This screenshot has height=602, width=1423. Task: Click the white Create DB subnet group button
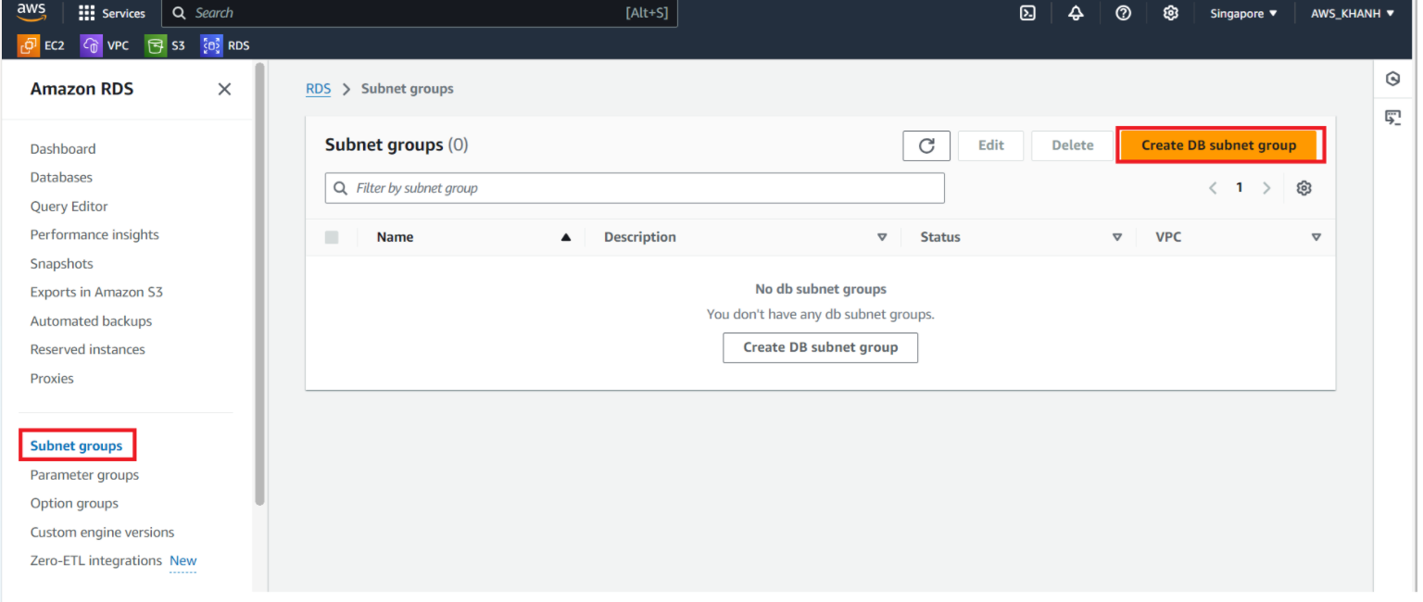tap(821, 347)
